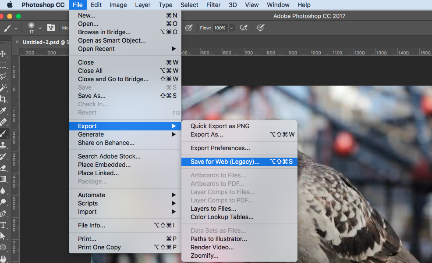
Task: Toggle pressure for opacity button
Action: click(x=189, y=28)
